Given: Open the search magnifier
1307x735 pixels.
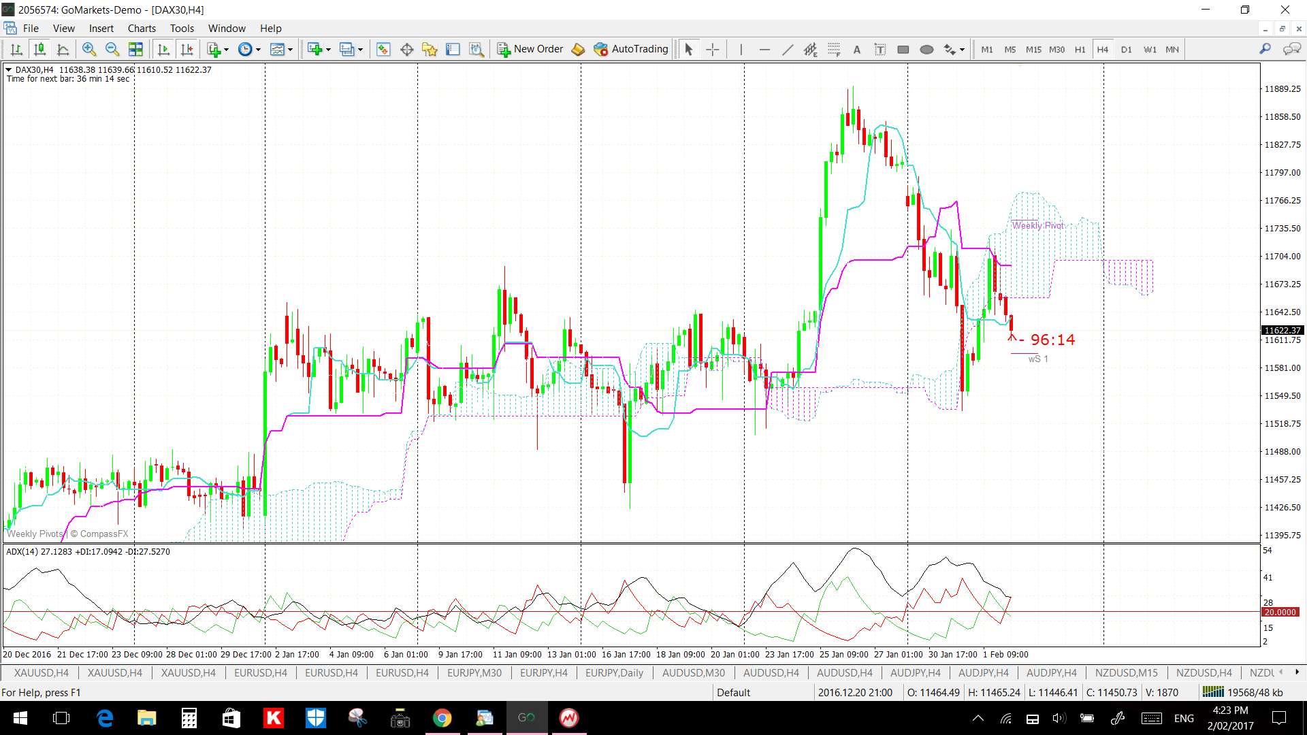Looking at the screenshot, I should [1265, 49].
